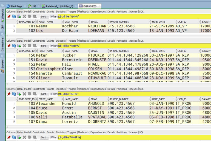Open the Connections side panel

(2, 44)
